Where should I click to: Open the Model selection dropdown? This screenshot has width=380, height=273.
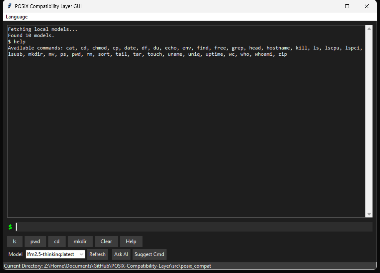point(55,254)
